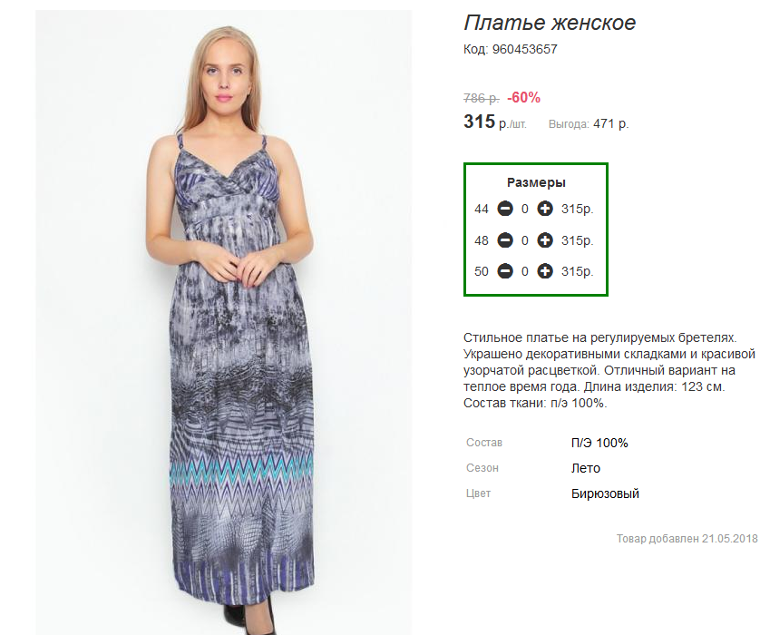Click the product title Платье женское
Image resolution: width=760 pixels, height=635 pixels.
pyautogui.click(x=550, y=23)
